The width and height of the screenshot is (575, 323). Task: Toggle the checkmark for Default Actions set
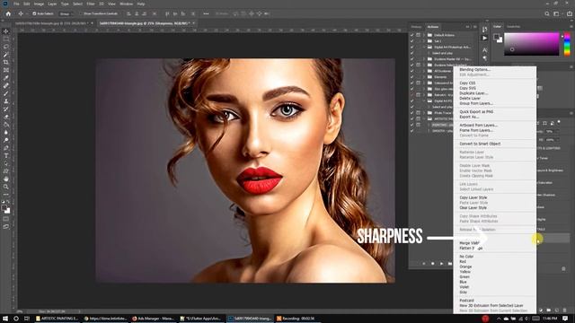tap(412, 35)
